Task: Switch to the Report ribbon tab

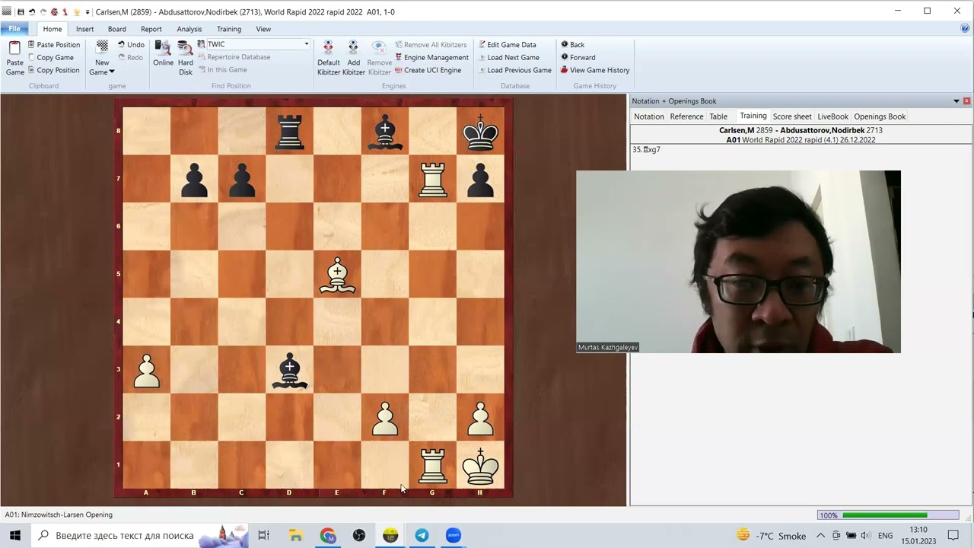Action: click(151, 29)
